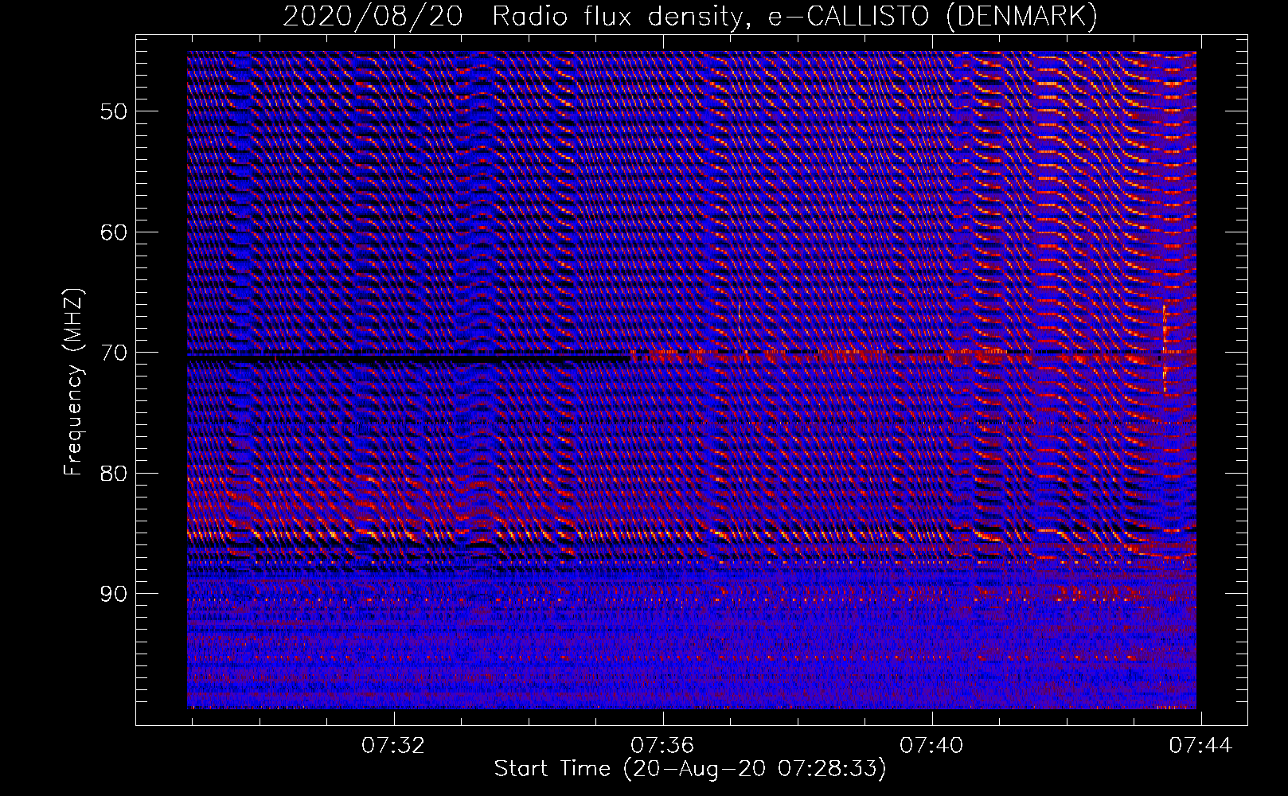Click the 07:32 time tick label

point(393,746)
